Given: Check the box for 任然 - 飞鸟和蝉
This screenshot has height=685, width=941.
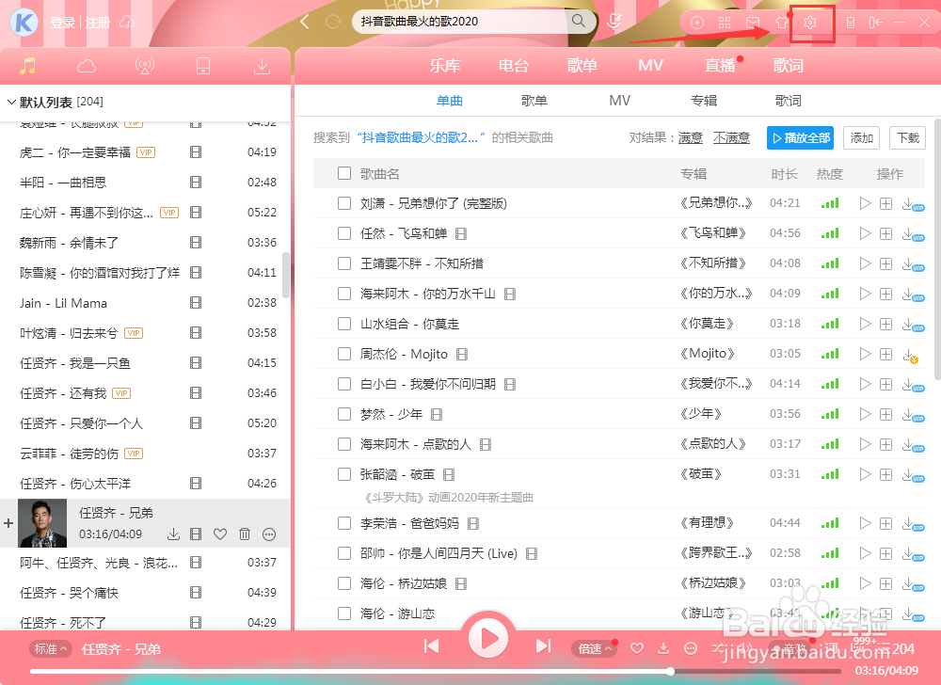Looking at the screenshot, I should coord(343,233).
